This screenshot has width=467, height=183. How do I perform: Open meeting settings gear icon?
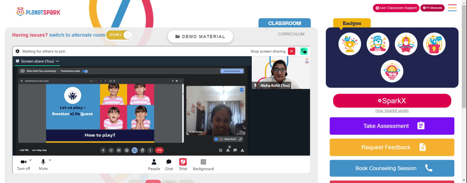18,51
